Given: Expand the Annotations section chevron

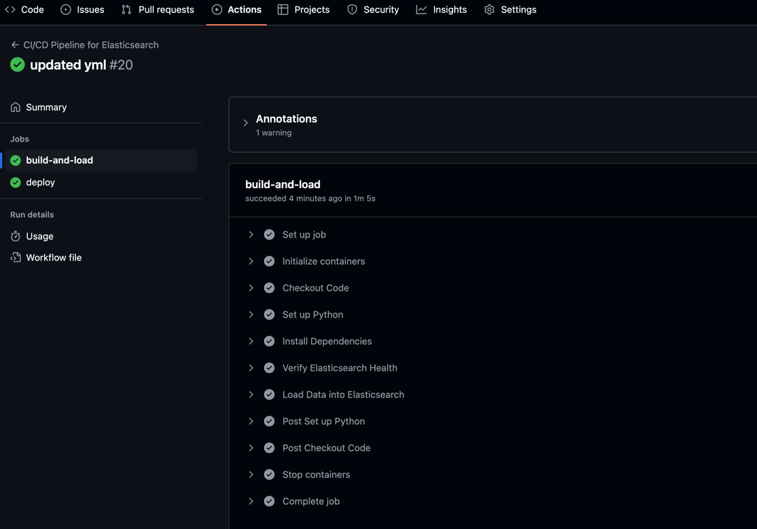Looking at the screenshot, I should click(x=246, y=123).
